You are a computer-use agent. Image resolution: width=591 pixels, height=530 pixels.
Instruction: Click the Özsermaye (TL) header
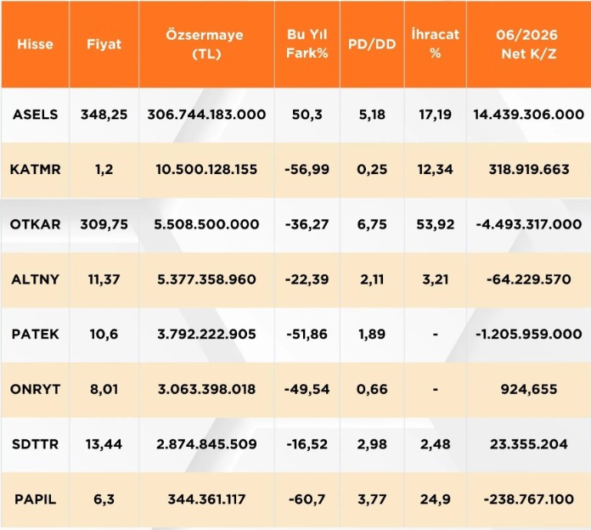pos(206,44)
